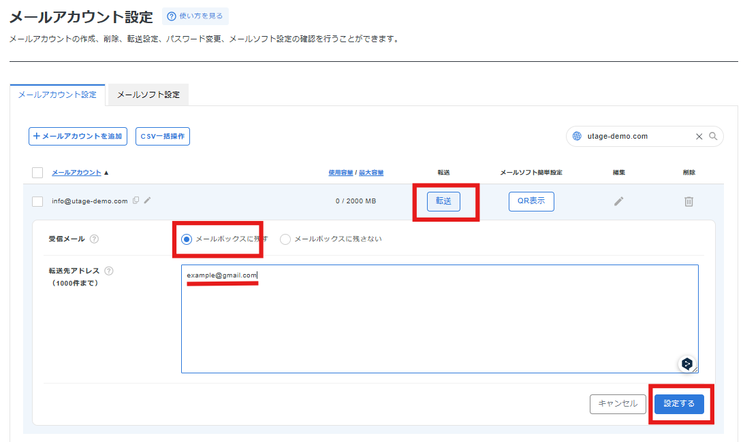743x442 pixels.
Task: Choose the メールボックスに残さない radio option
Action: click(x=285, y=239)
